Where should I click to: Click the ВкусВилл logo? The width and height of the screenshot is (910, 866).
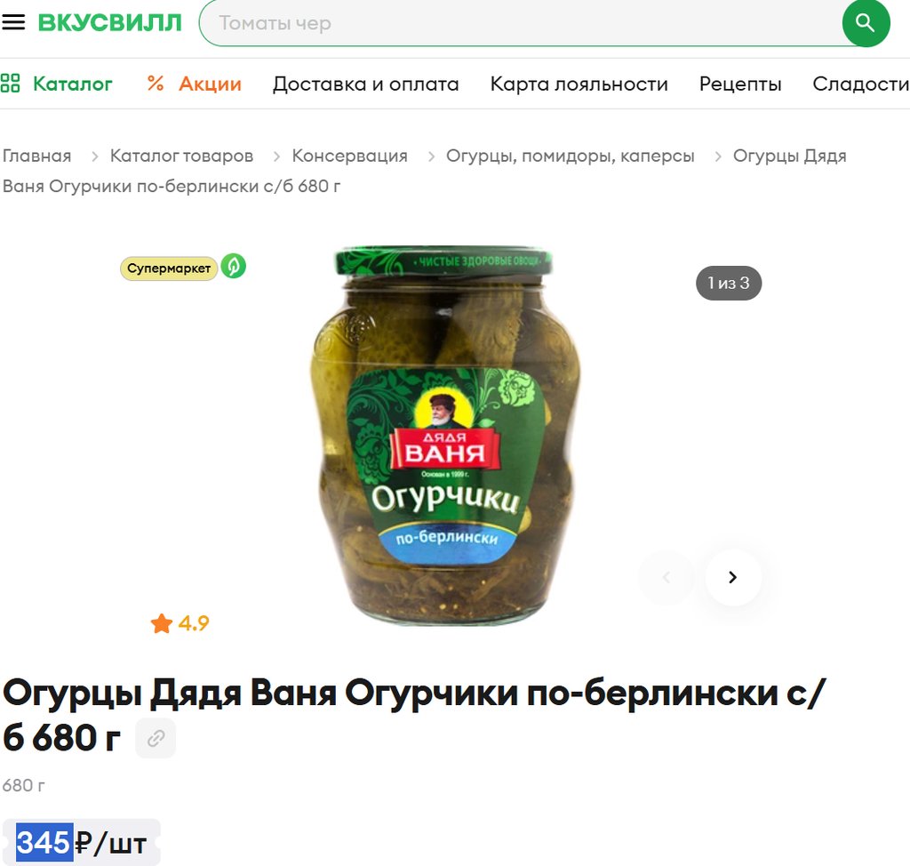(109, 23)
